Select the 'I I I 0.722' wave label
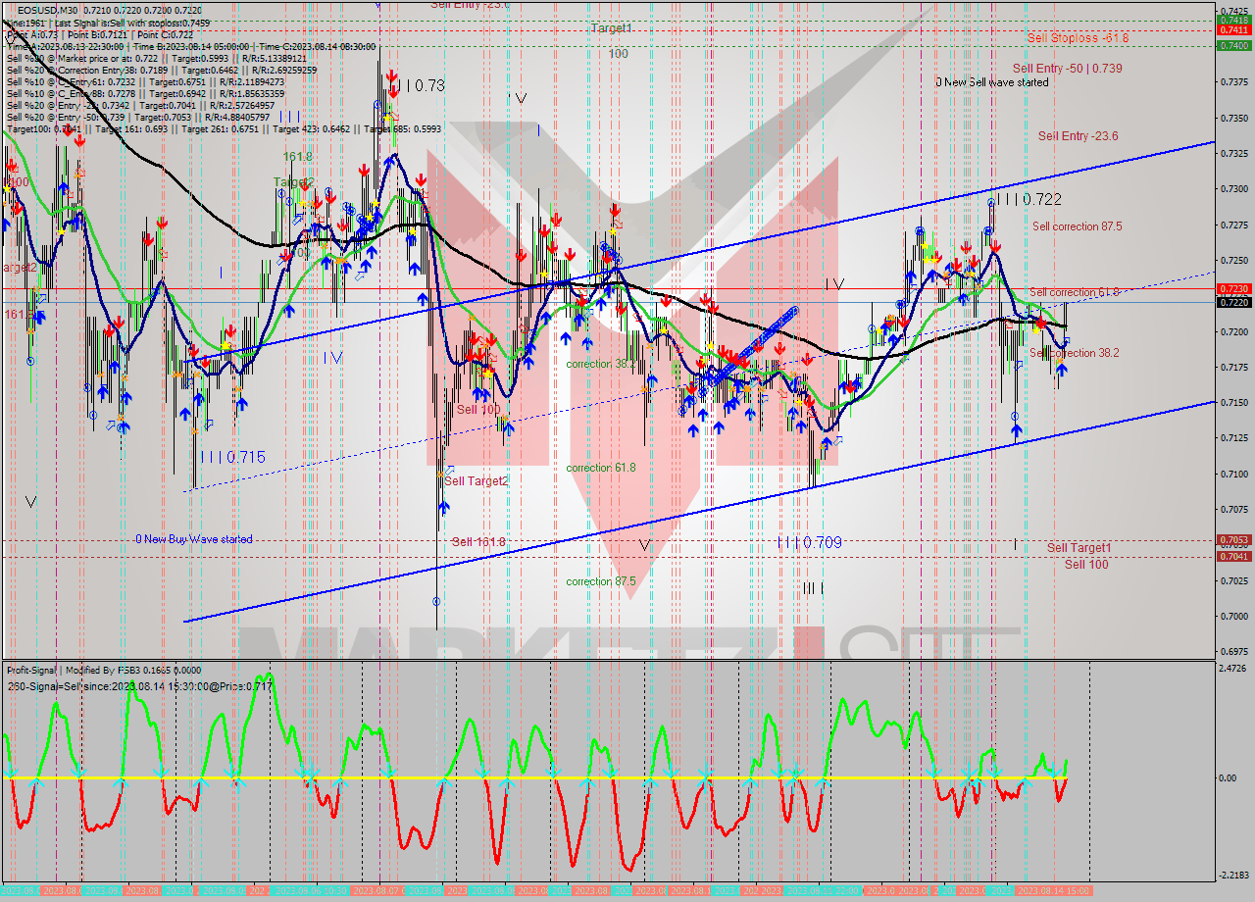Screen dimensions: 1255x902 [1029, 199]
